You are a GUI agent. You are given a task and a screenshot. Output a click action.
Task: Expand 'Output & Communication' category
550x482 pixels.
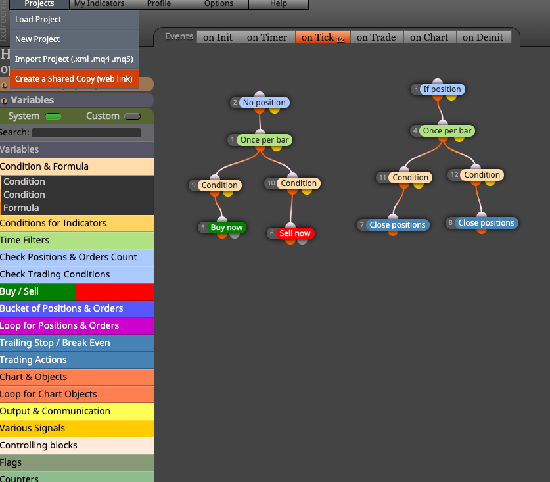pyautogui.click(x=77, y=411)
